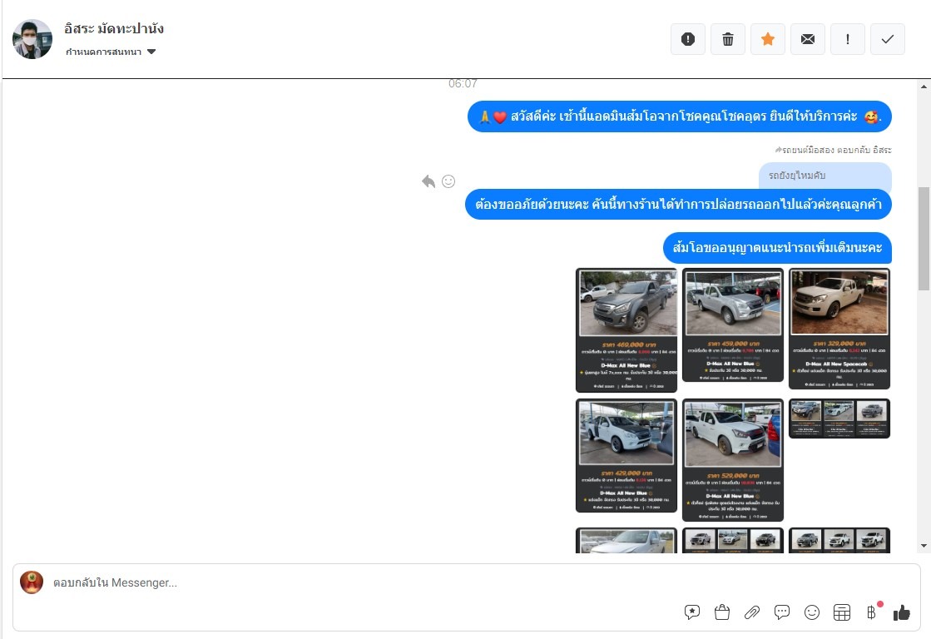Attach a file with paperclip icon
Viewport: 931px width, 639px height.
(751, 612)
